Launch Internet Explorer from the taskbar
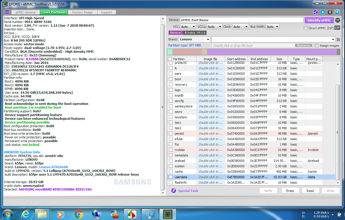 (x=26, y=214)
